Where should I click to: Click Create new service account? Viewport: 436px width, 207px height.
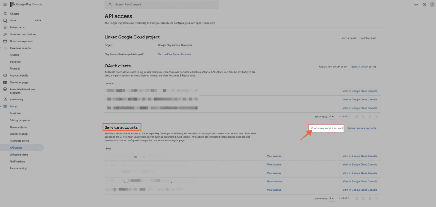327,128
